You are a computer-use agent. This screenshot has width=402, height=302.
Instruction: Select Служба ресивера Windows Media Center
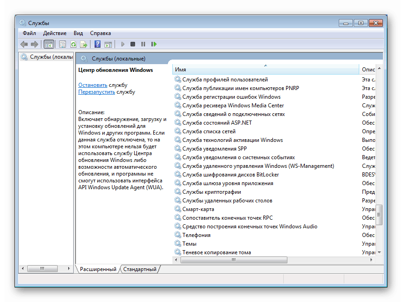pos(274,106)
